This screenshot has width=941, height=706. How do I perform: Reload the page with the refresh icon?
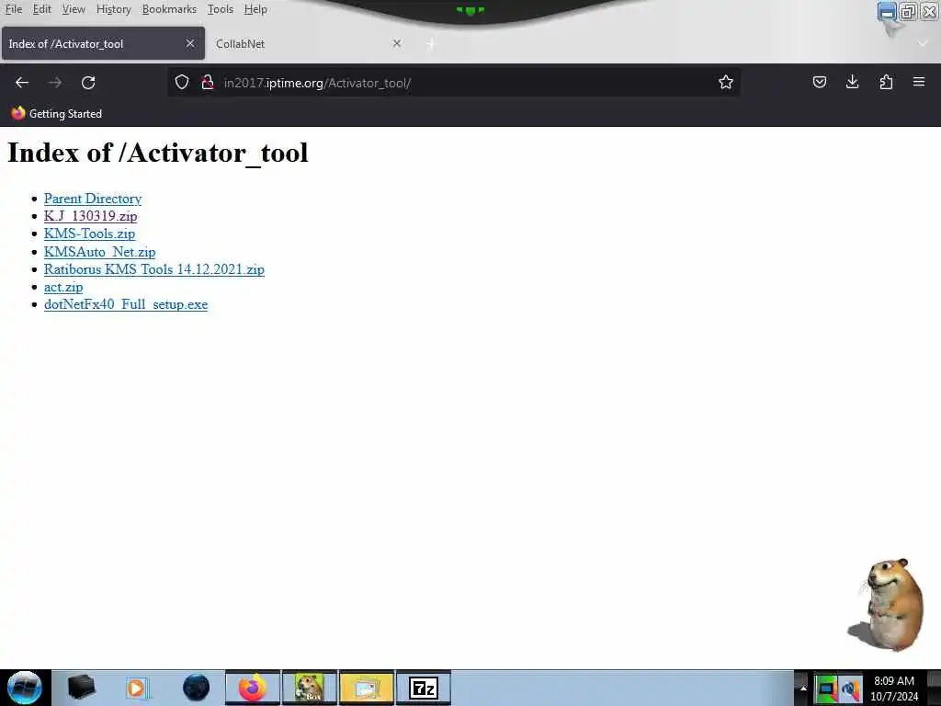tap(88, 83)
